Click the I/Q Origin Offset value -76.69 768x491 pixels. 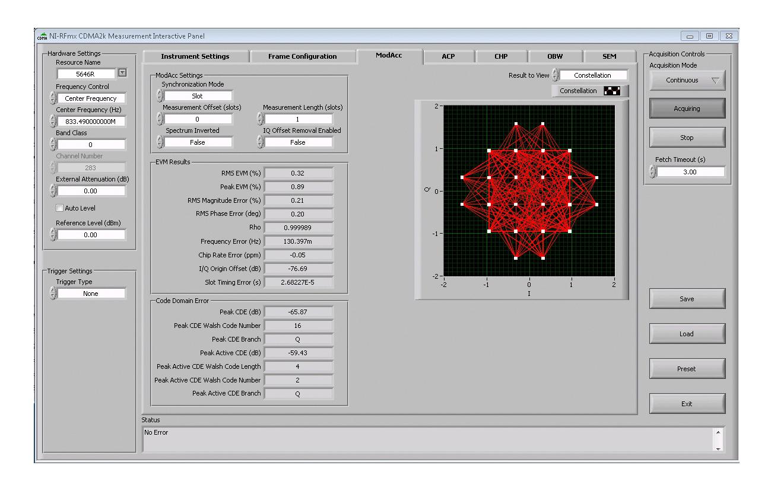(x=299, y=269)
